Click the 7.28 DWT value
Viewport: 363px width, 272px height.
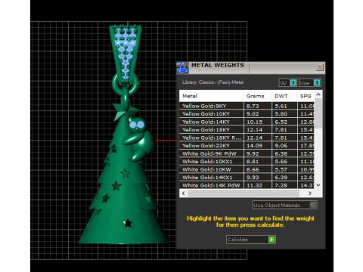281,185
